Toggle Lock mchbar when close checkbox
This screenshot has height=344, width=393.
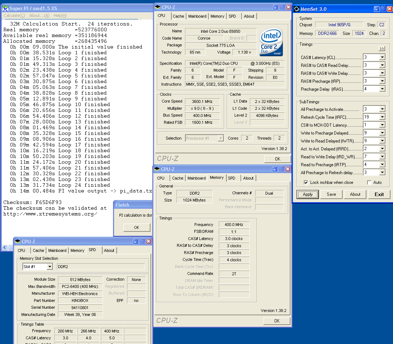pos(306,182)
